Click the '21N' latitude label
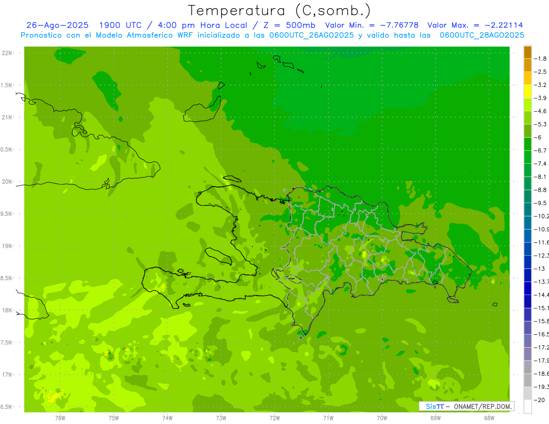The height and width of the screenshot is (424, 549). click(x=6, y=118)
